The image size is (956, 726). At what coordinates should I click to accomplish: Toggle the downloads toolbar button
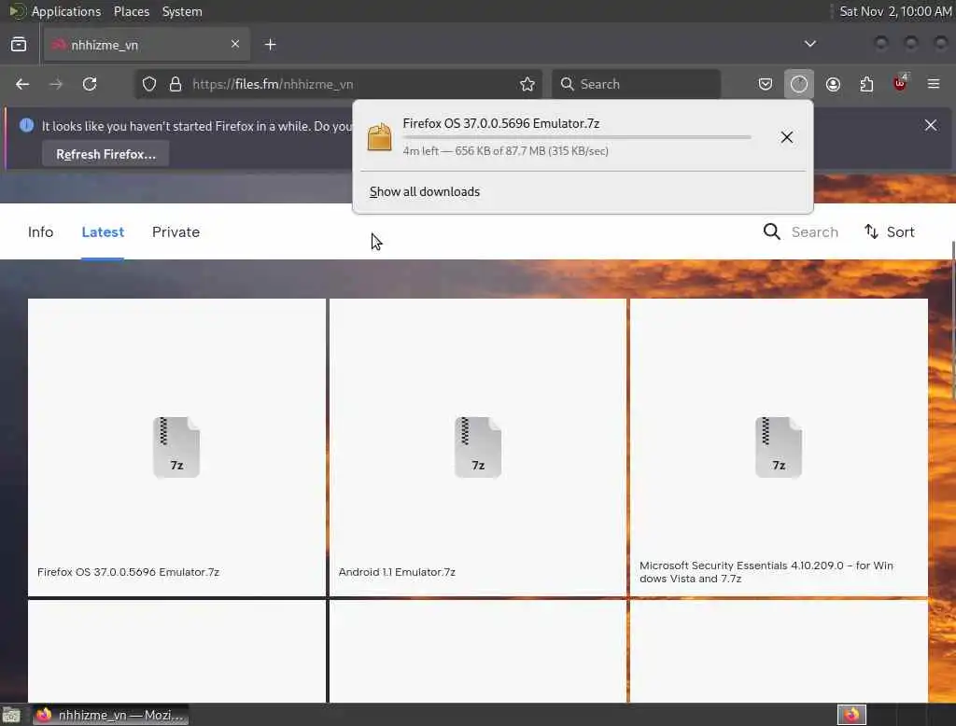point(799,84)
